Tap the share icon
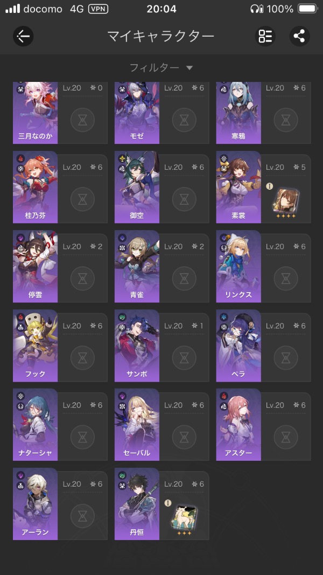This screenshot has height=575, width=323. click(299, 36)
